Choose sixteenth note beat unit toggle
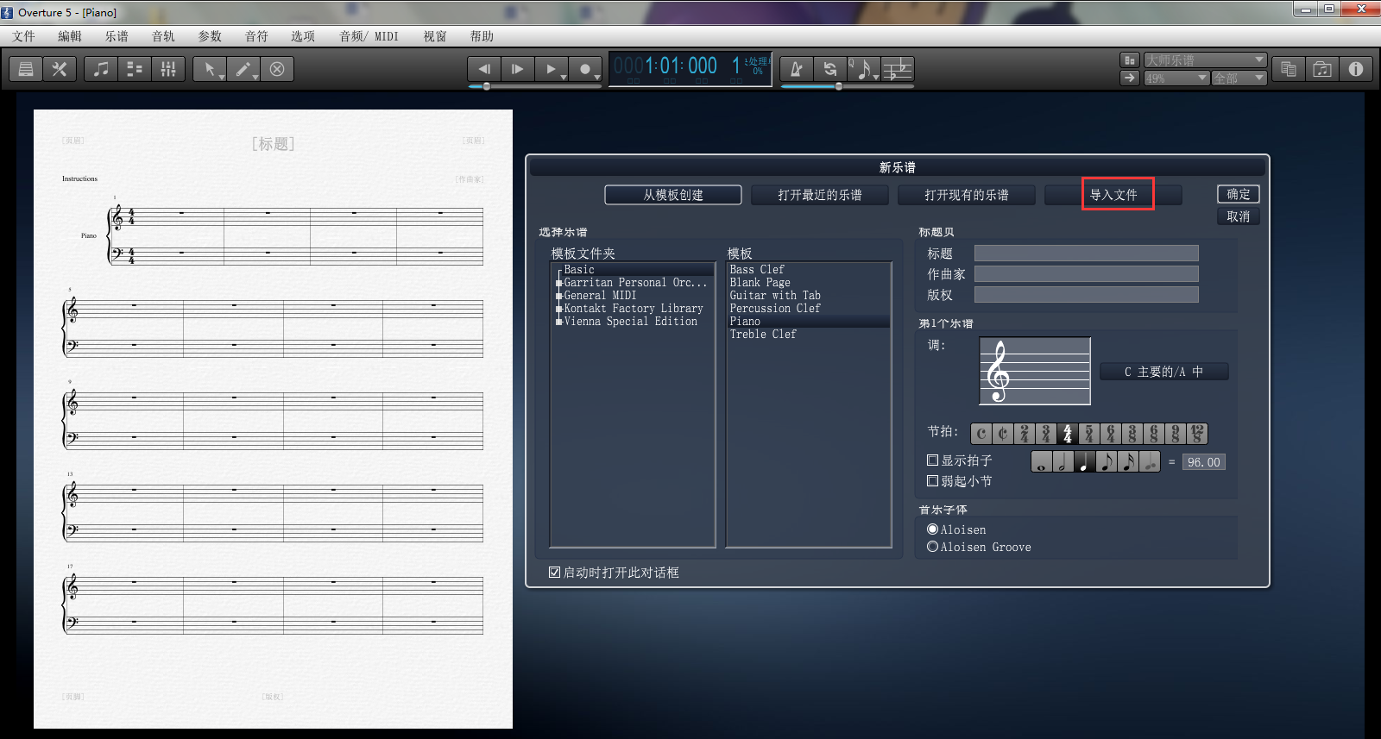1381x739 pixels. coord(1128,462)
